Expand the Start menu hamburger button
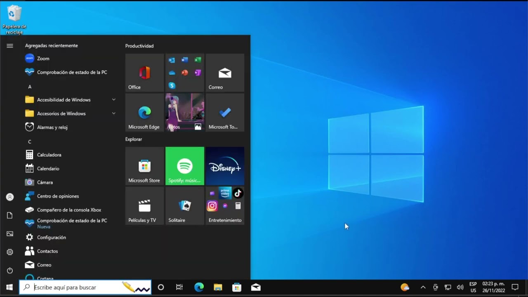This screenshot has width=528, height=297. coord(10,46)
